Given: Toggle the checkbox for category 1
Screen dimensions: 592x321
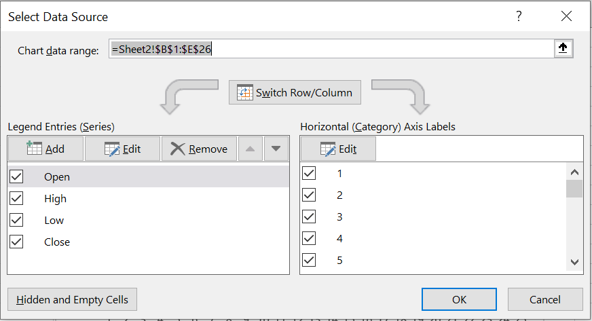Looking at the screenshot, I should point(309,173).
